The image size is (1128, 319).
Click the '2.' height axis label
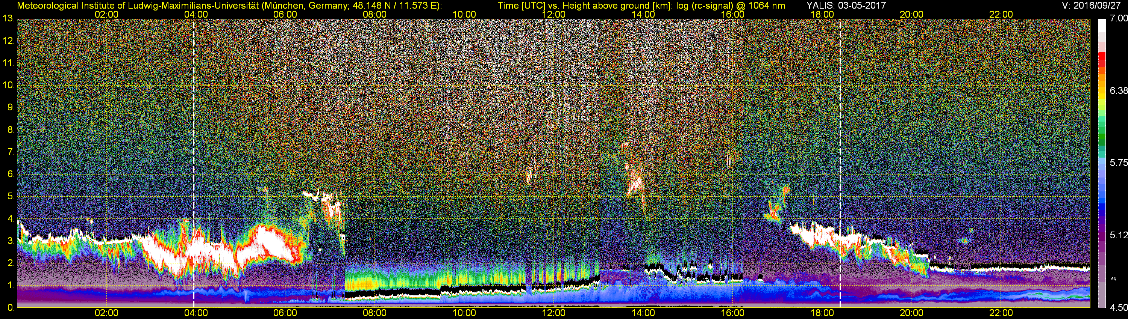(x=11, y=263)
